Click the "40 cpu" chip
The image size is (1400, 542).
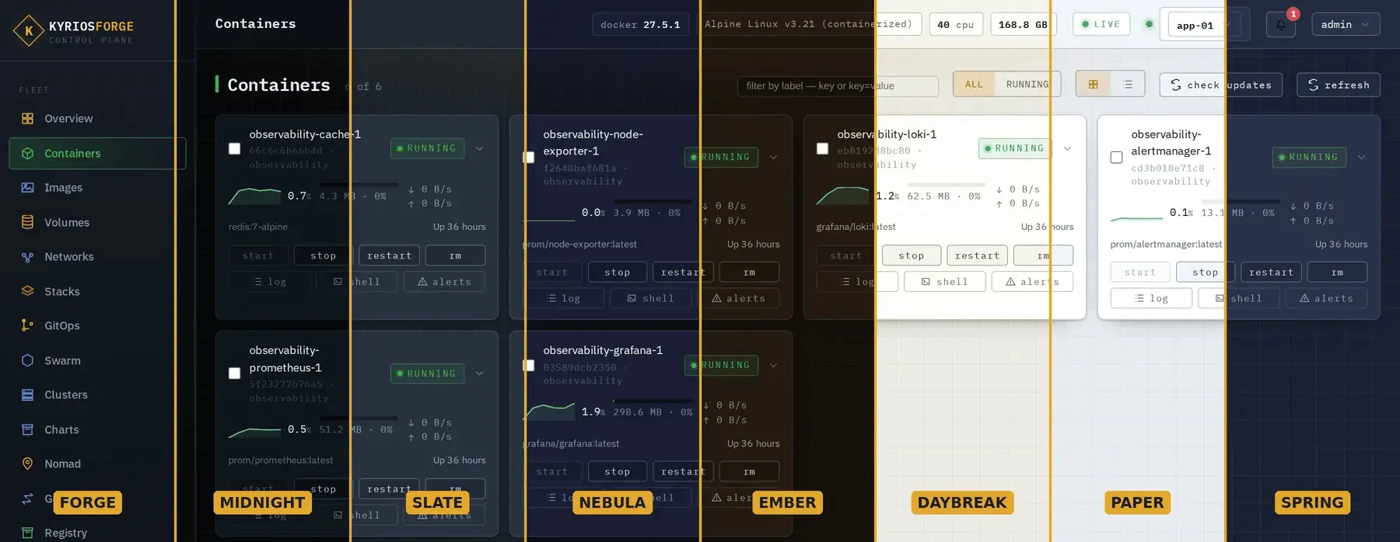pos(956,25)
